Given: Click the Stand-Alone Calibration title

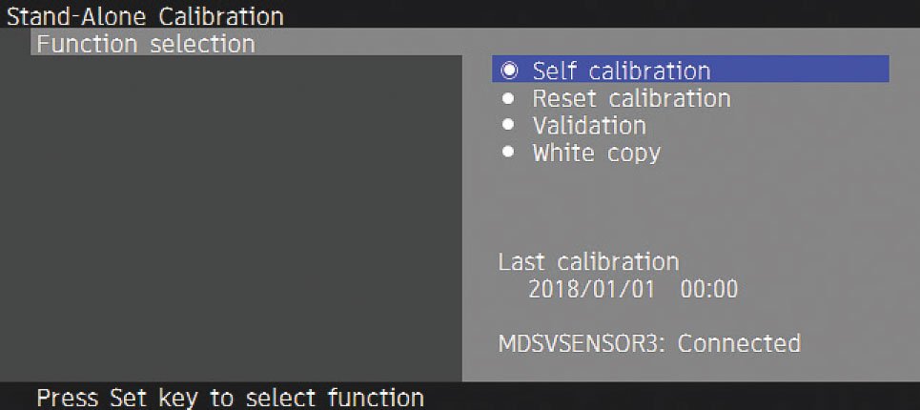Looking at the screenshot, I should 145,16.
